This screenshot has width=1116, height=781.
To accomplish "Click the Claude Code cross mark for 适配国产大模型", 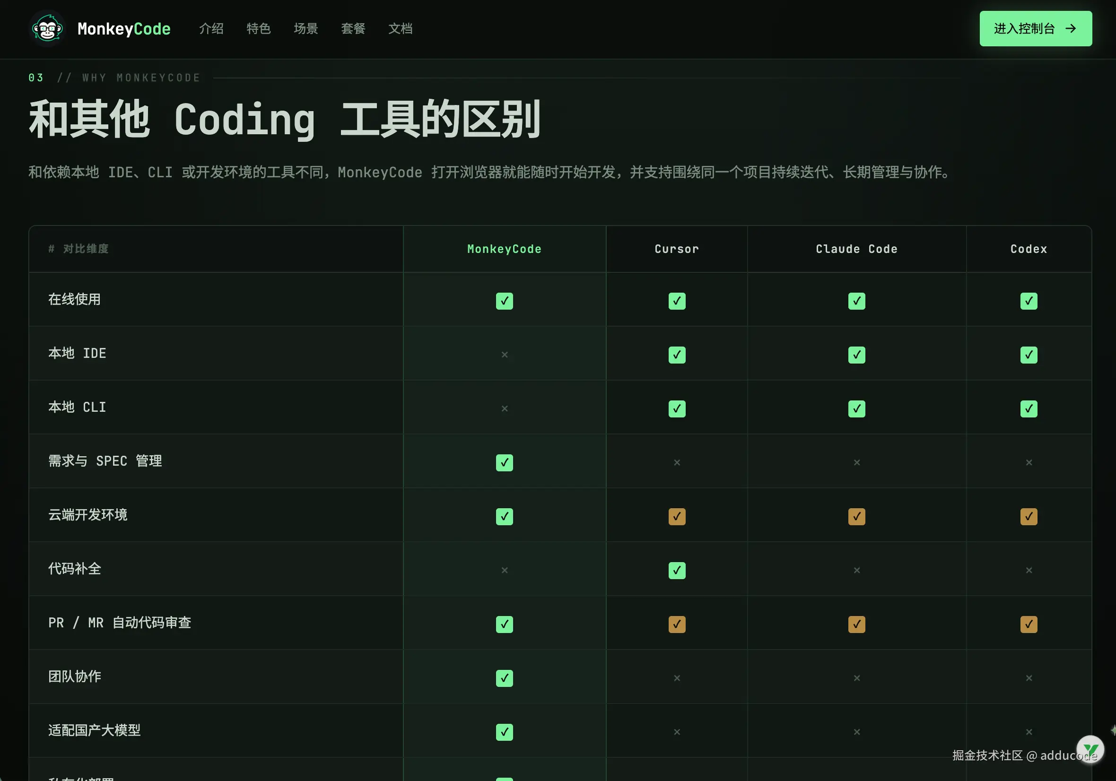I will [x=856, y=732].
